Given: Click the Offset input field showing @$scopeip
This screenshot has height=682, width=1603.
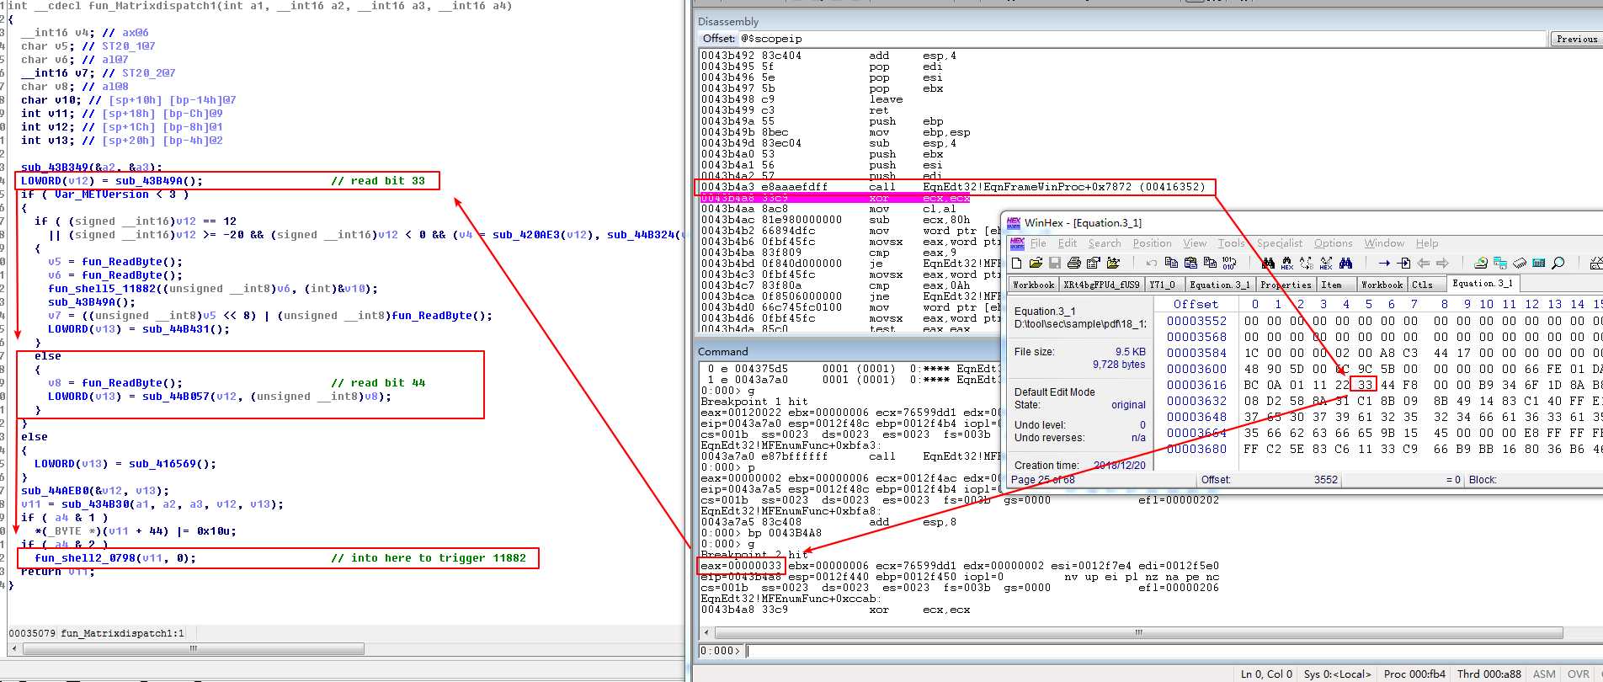Looking at the screenshot, I should (1142, 39).
